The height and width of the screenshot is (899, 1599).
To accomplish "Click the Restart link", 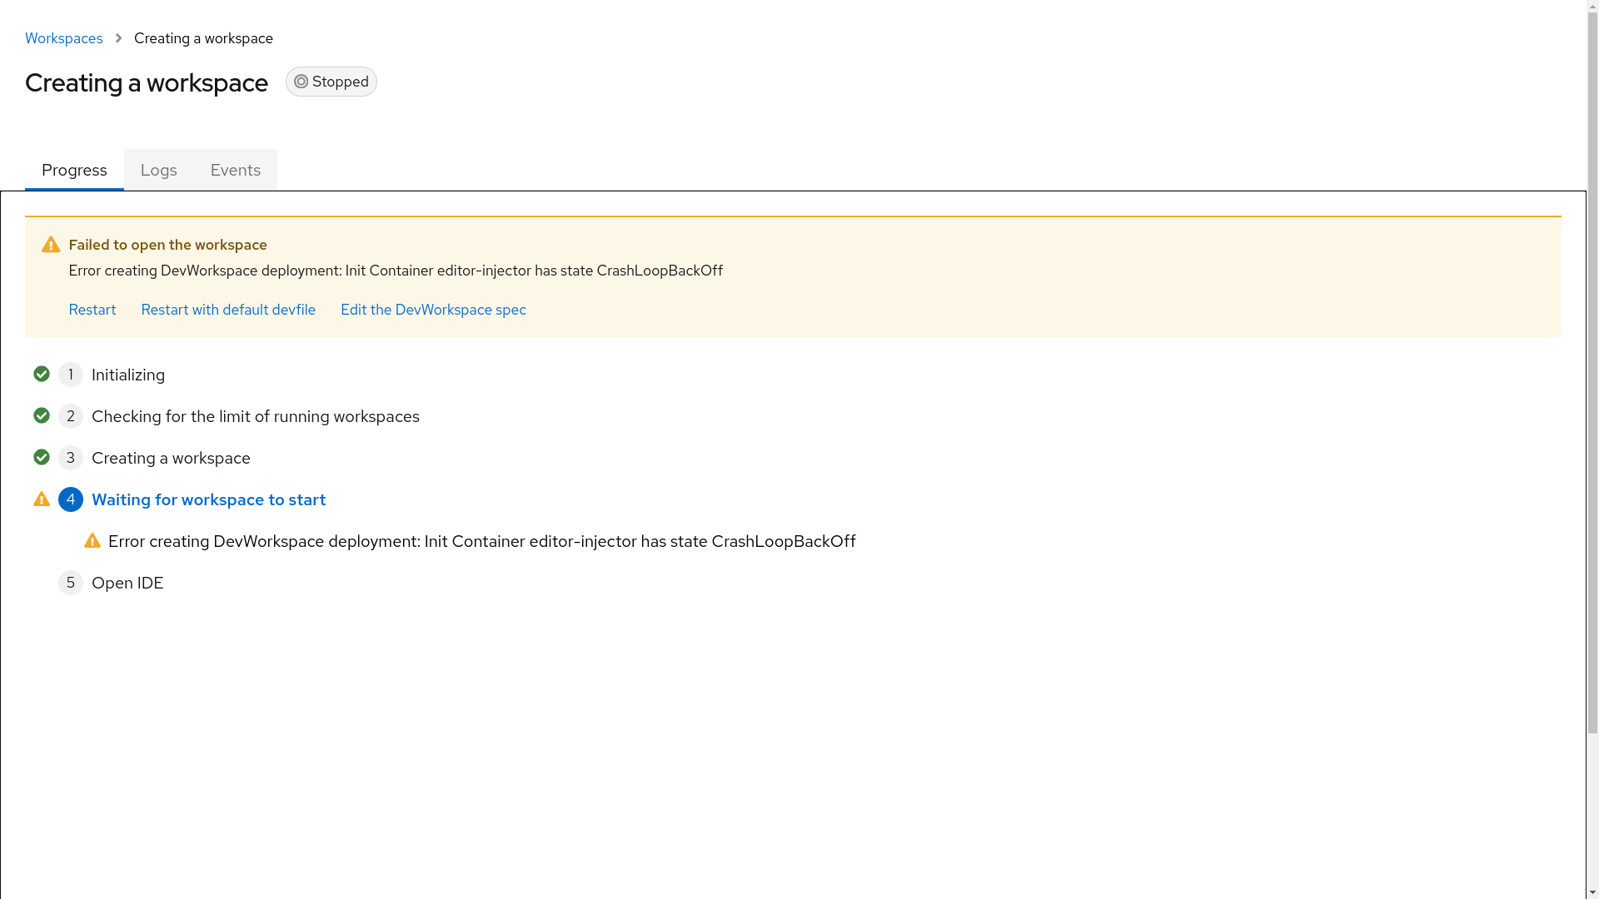I will pos(92,310).
